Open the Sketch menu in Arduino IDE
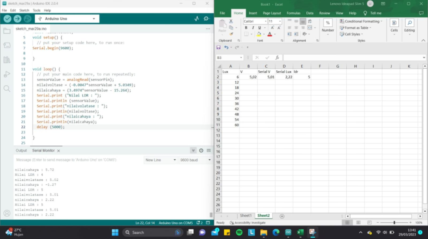428x239 pixels. coord(24,10)
